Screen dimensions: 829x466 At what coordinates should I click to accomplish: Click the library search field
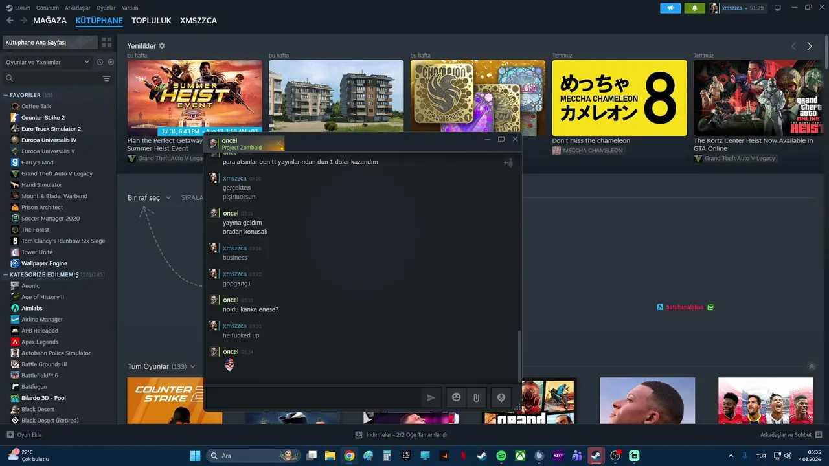pos(52,78)
